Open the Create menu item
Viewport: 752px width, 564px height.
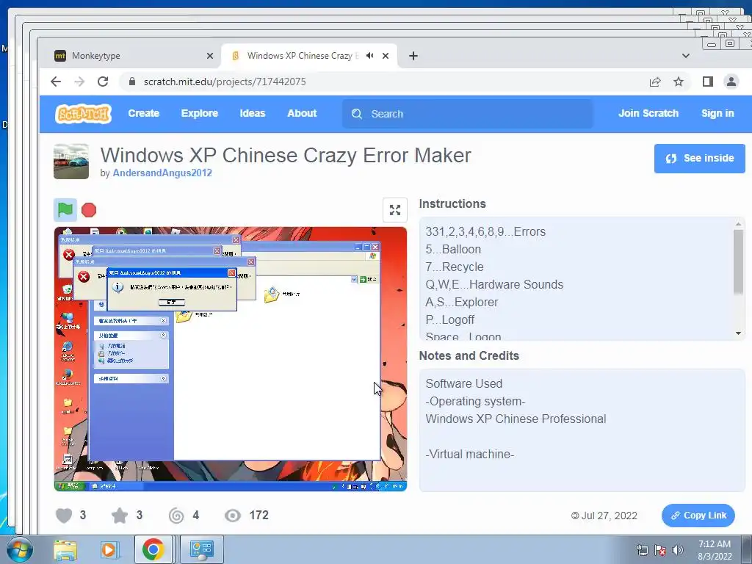(x=143, y=114)
